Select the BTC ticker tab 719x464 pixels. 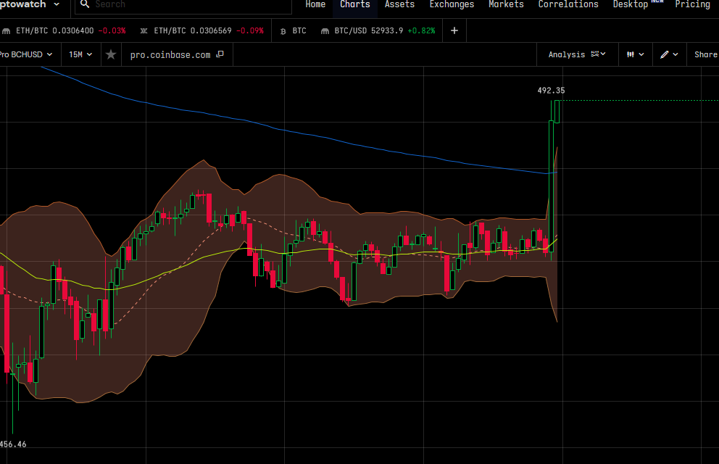tap(294, 30)
